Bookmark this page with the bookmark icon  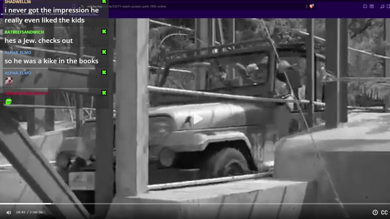pos(74,6)
